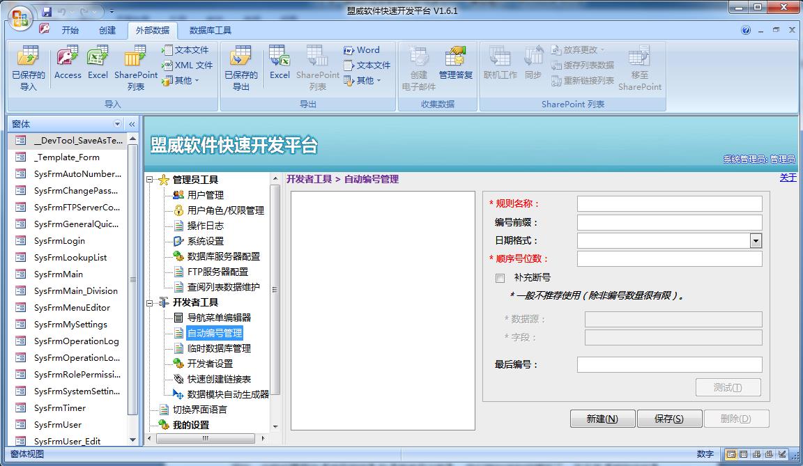This screenshot has height=466, width=803.
Task: Click the Save icon in quick access toolbar
Action: pyautogui.click(x=47, y=11)
